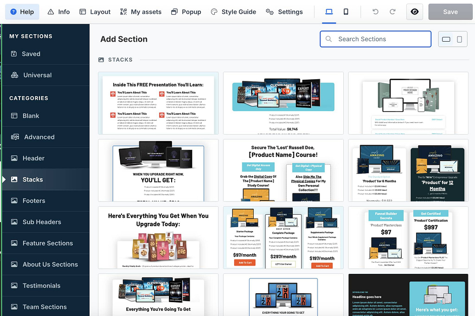Select the Advanced category
The height and width of the screenshot is (316, 475).
point(46,137)
